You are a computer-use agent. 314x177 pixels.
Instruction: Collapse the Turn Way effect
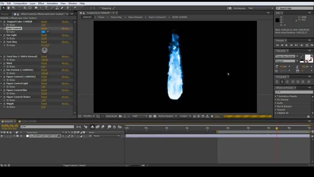1,42
